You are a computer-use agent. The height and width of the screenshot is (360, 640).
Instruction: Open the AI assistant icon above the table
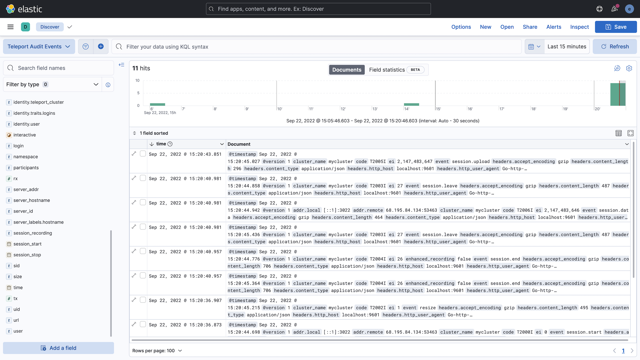(617, 68)
